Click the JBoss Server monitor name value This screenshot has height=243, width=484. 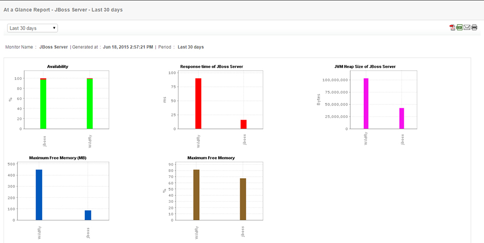coord(53,47)
